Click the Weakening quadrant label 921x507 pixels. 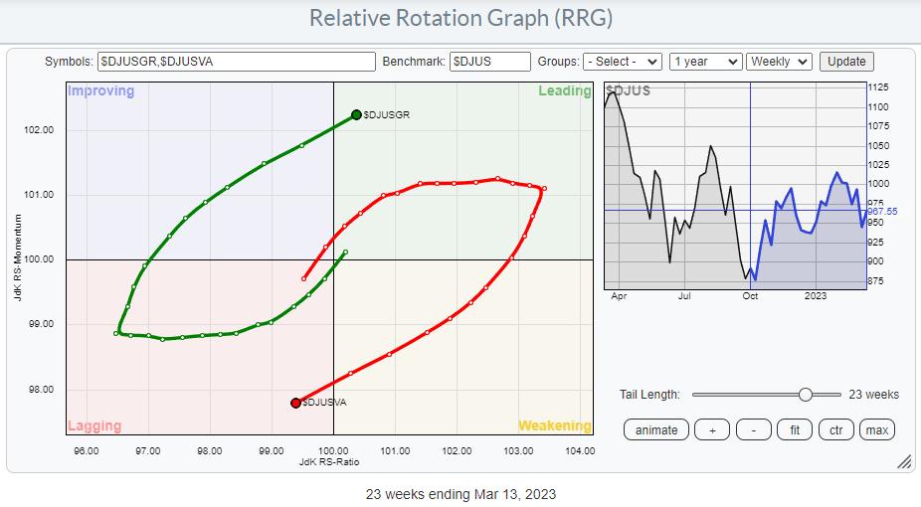pyautogui.click(x=554, y=425)
